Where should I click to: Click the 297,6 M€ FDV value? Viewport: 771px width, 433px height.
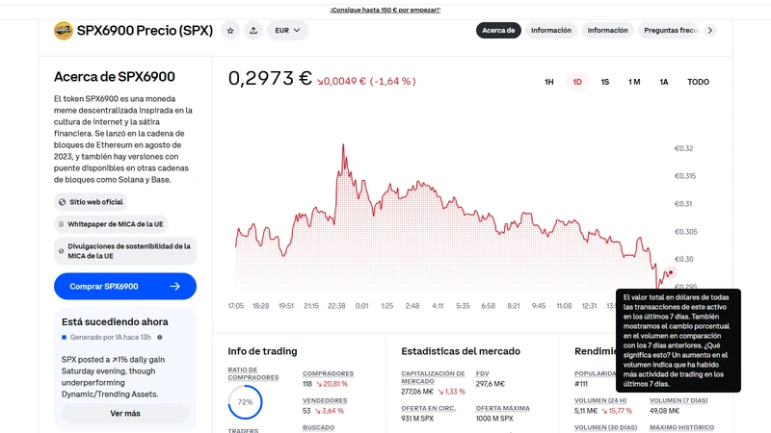pos(491,384)
